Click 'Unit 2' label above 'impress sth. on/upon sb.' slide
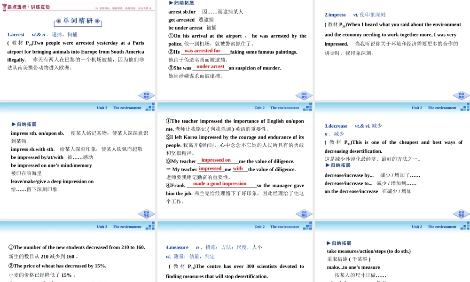Screen dimensions: 470x282 [102, 108]
